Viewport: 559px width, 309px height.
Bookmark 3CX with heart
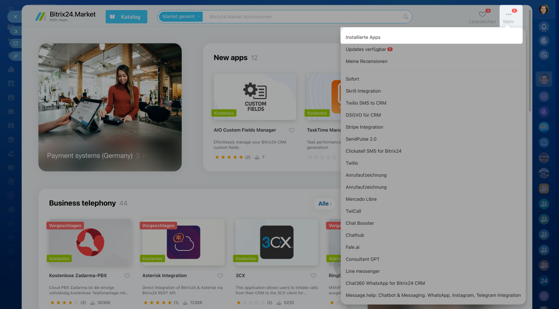point(313,276)
